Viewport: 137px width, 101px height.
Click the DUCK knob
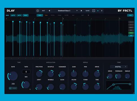point(62,87)
